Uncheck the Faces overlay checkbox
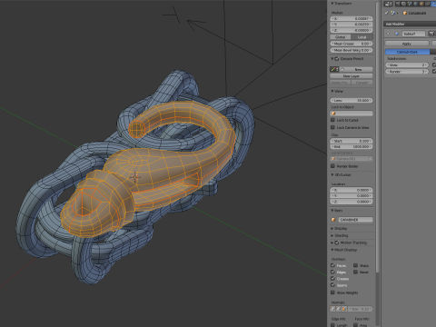 click(x=332, y=265)
